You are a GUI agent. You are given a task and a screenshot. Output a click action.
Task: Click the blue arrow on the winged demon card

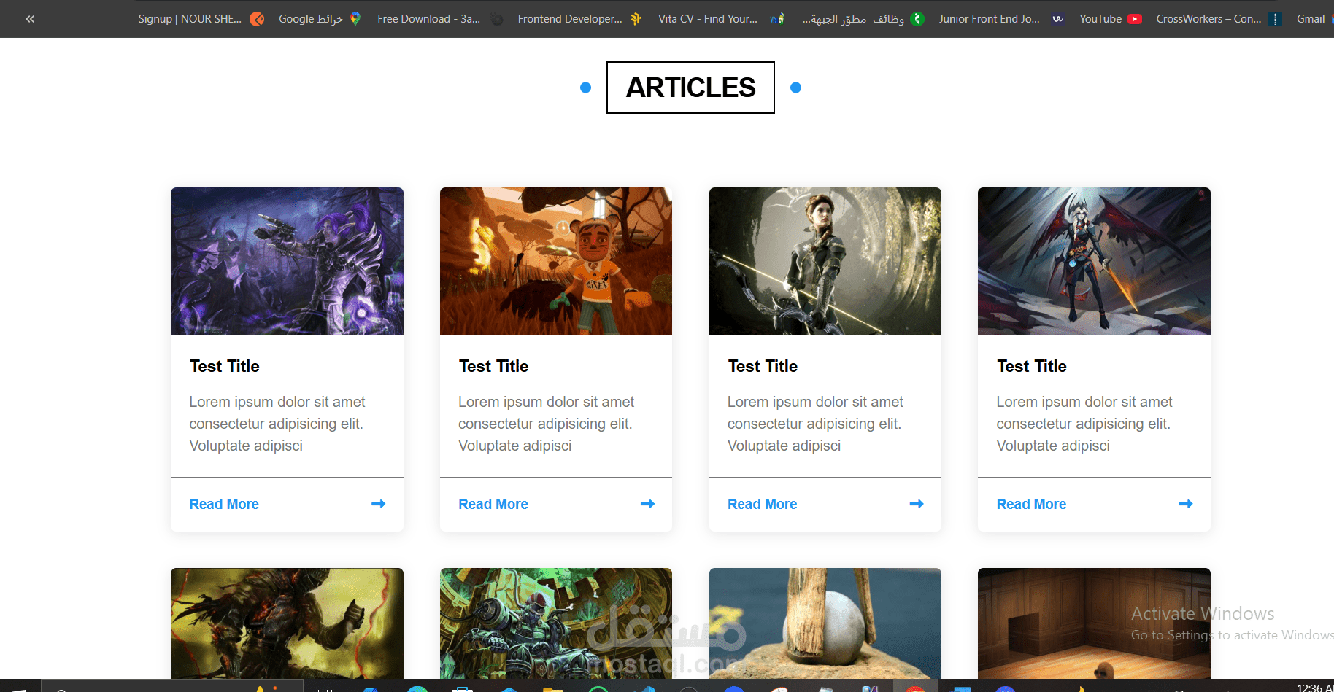point(1186,504)
